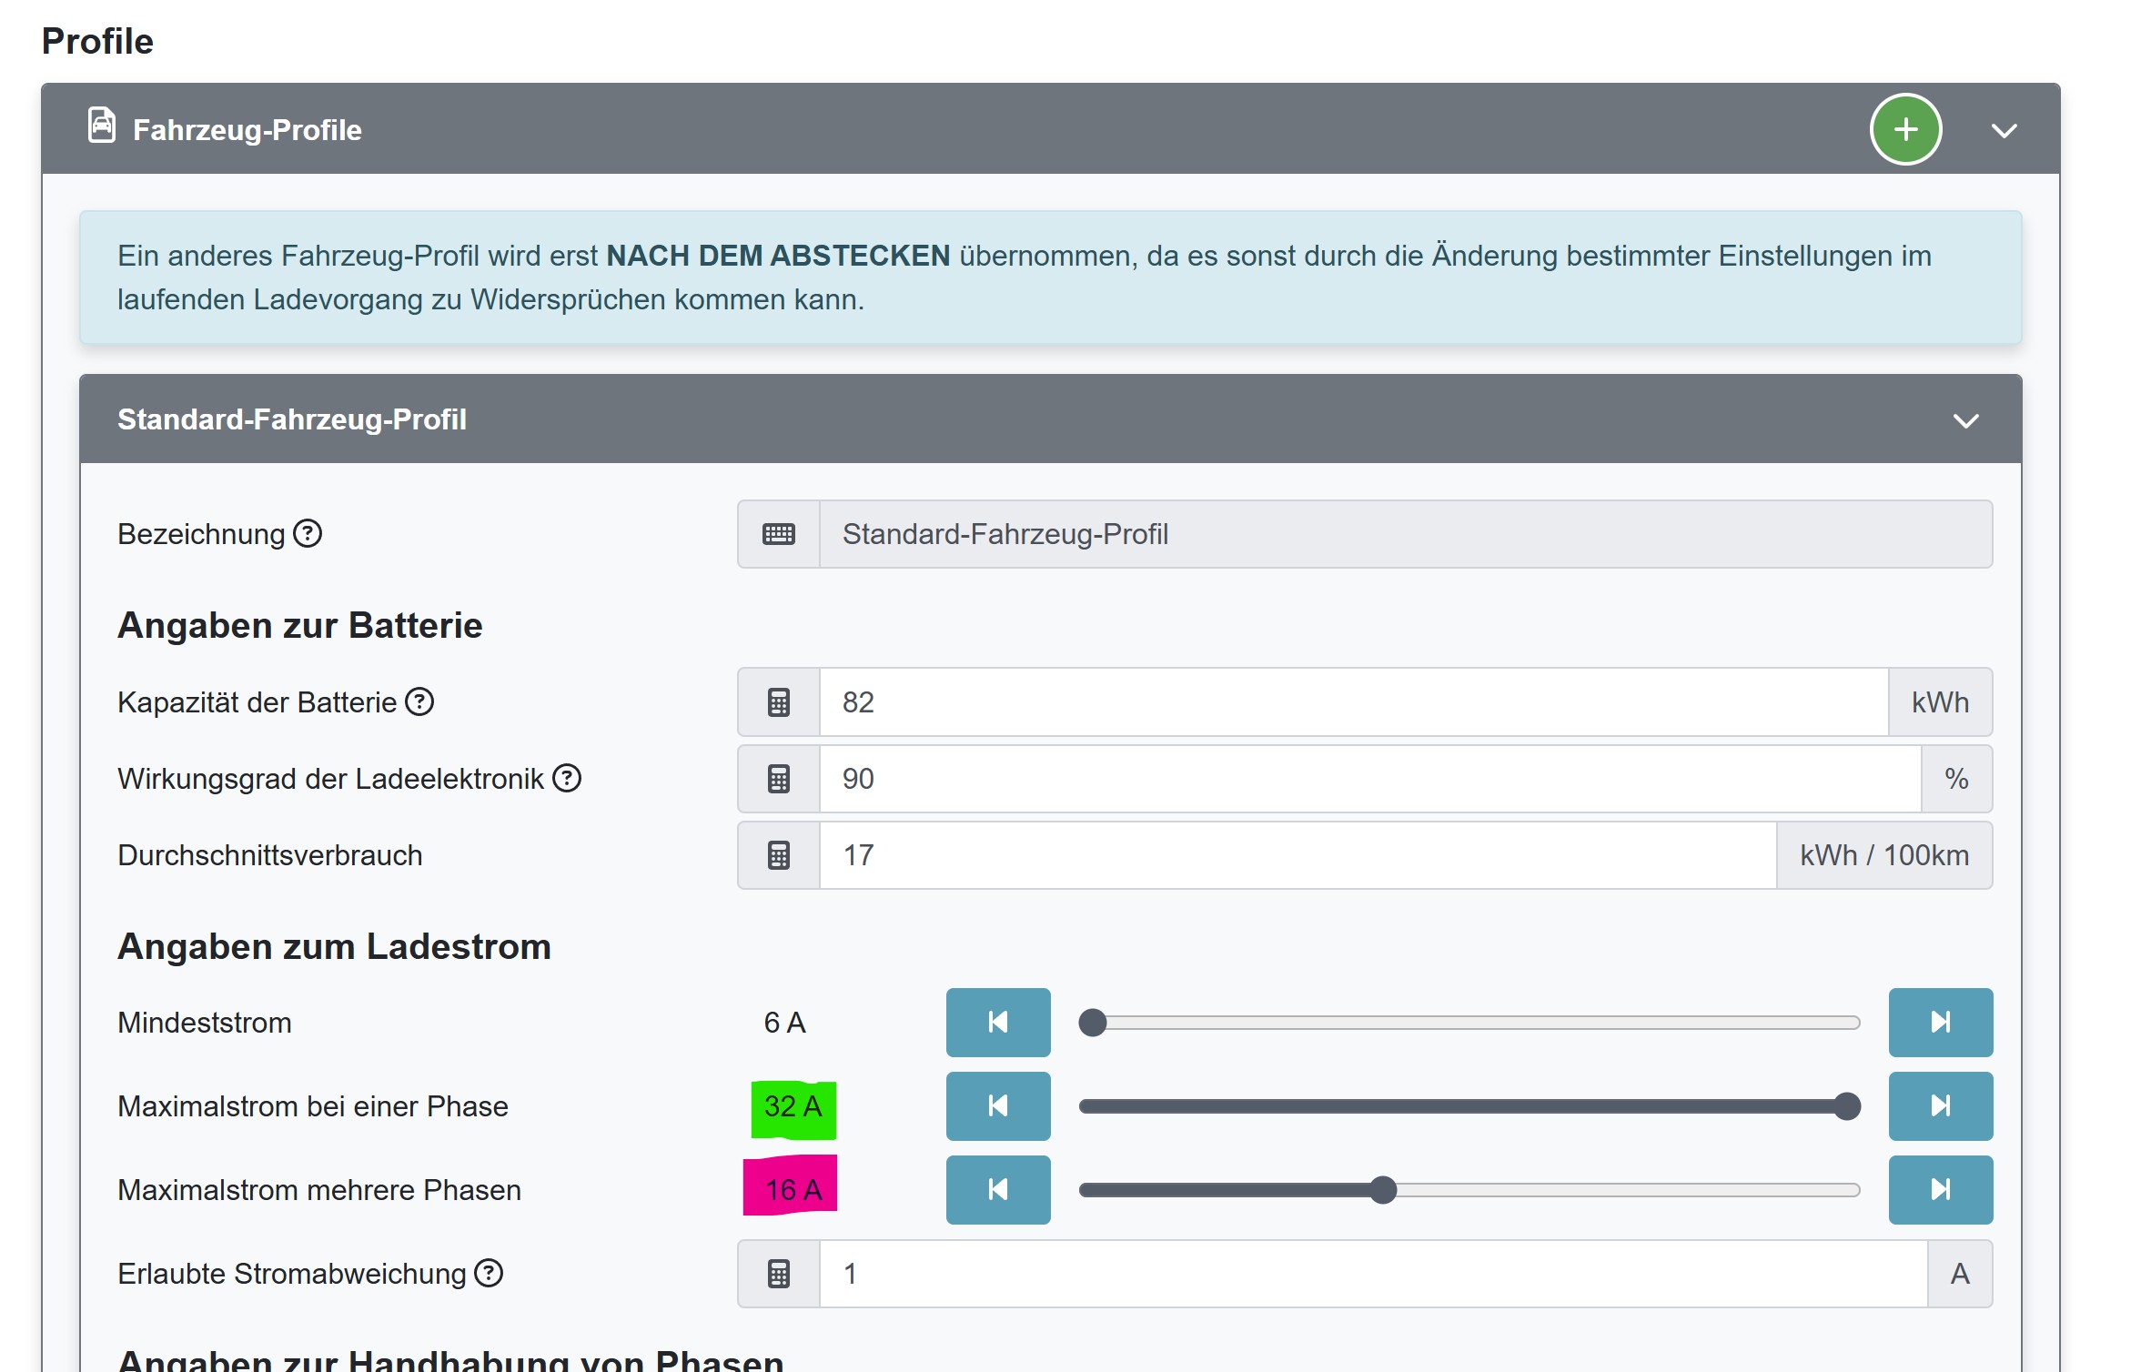This screenshot has height=1372, width=2151.
Task: Click the Mindeststrom slider handle
Action: [1092, 1023]
